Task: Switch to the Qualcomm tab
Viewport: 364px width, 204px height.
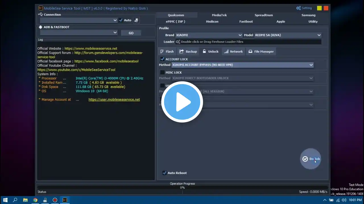Action: 176,15
